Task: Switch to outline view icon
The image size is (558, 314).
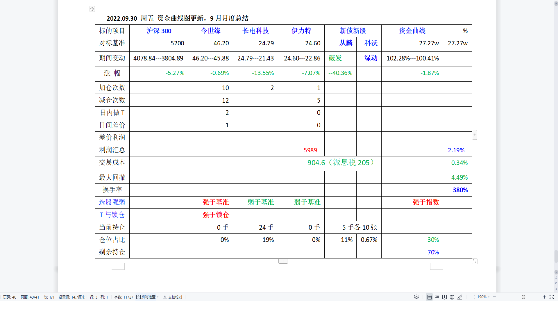Action: pos(437,297)
